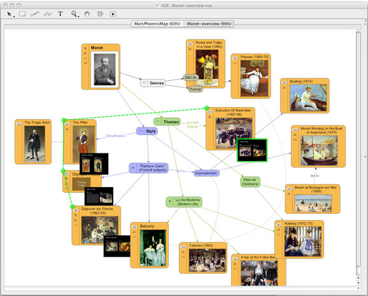
Task: Click the small icon left of Genres label
Action: [x=145, y=83]
